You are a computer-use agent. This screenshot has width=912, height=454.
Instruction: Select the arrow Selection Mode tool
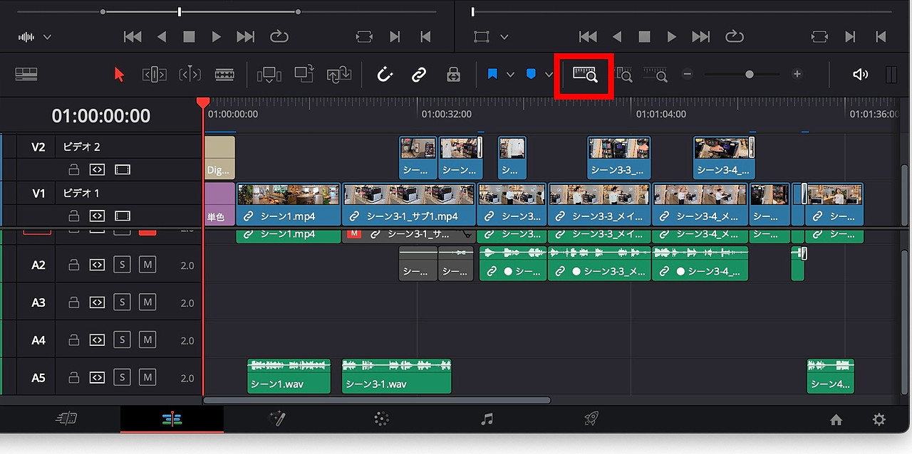(x=119, y=75)
